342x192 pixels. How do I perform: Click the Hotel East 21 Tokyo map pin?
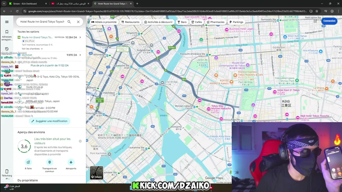point(275,92)
